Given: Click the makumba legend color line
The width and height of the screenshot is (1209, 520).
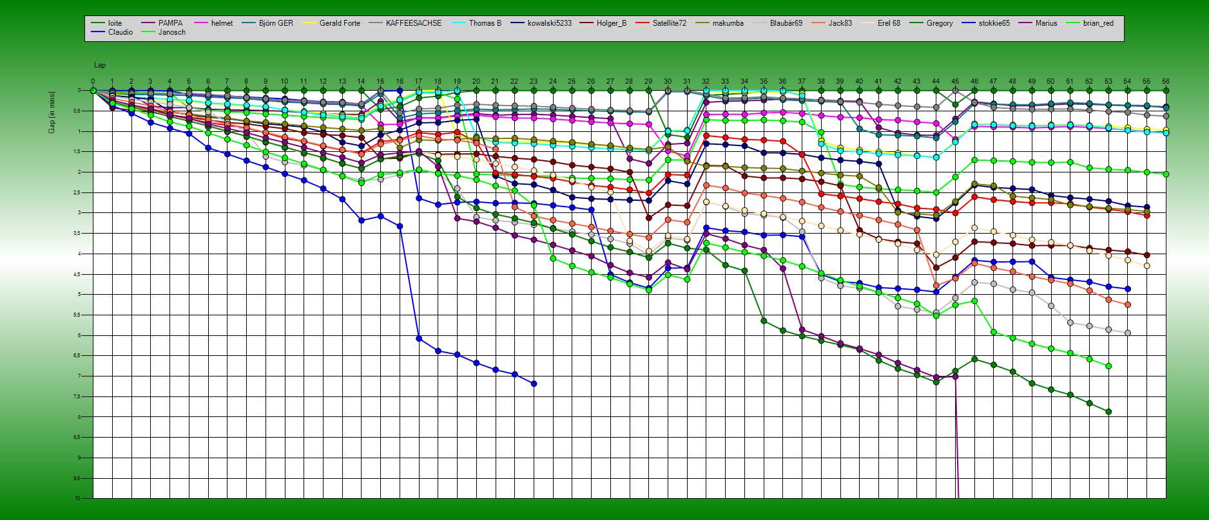Looking at the screenshot, I should pyautogui.click(x=702, y=23).
